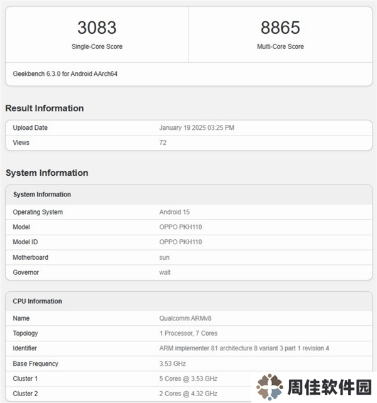Select the views count 72
The height and width of the screenshot is (403, 377).
pyautogui.click(x=163, y=142)
